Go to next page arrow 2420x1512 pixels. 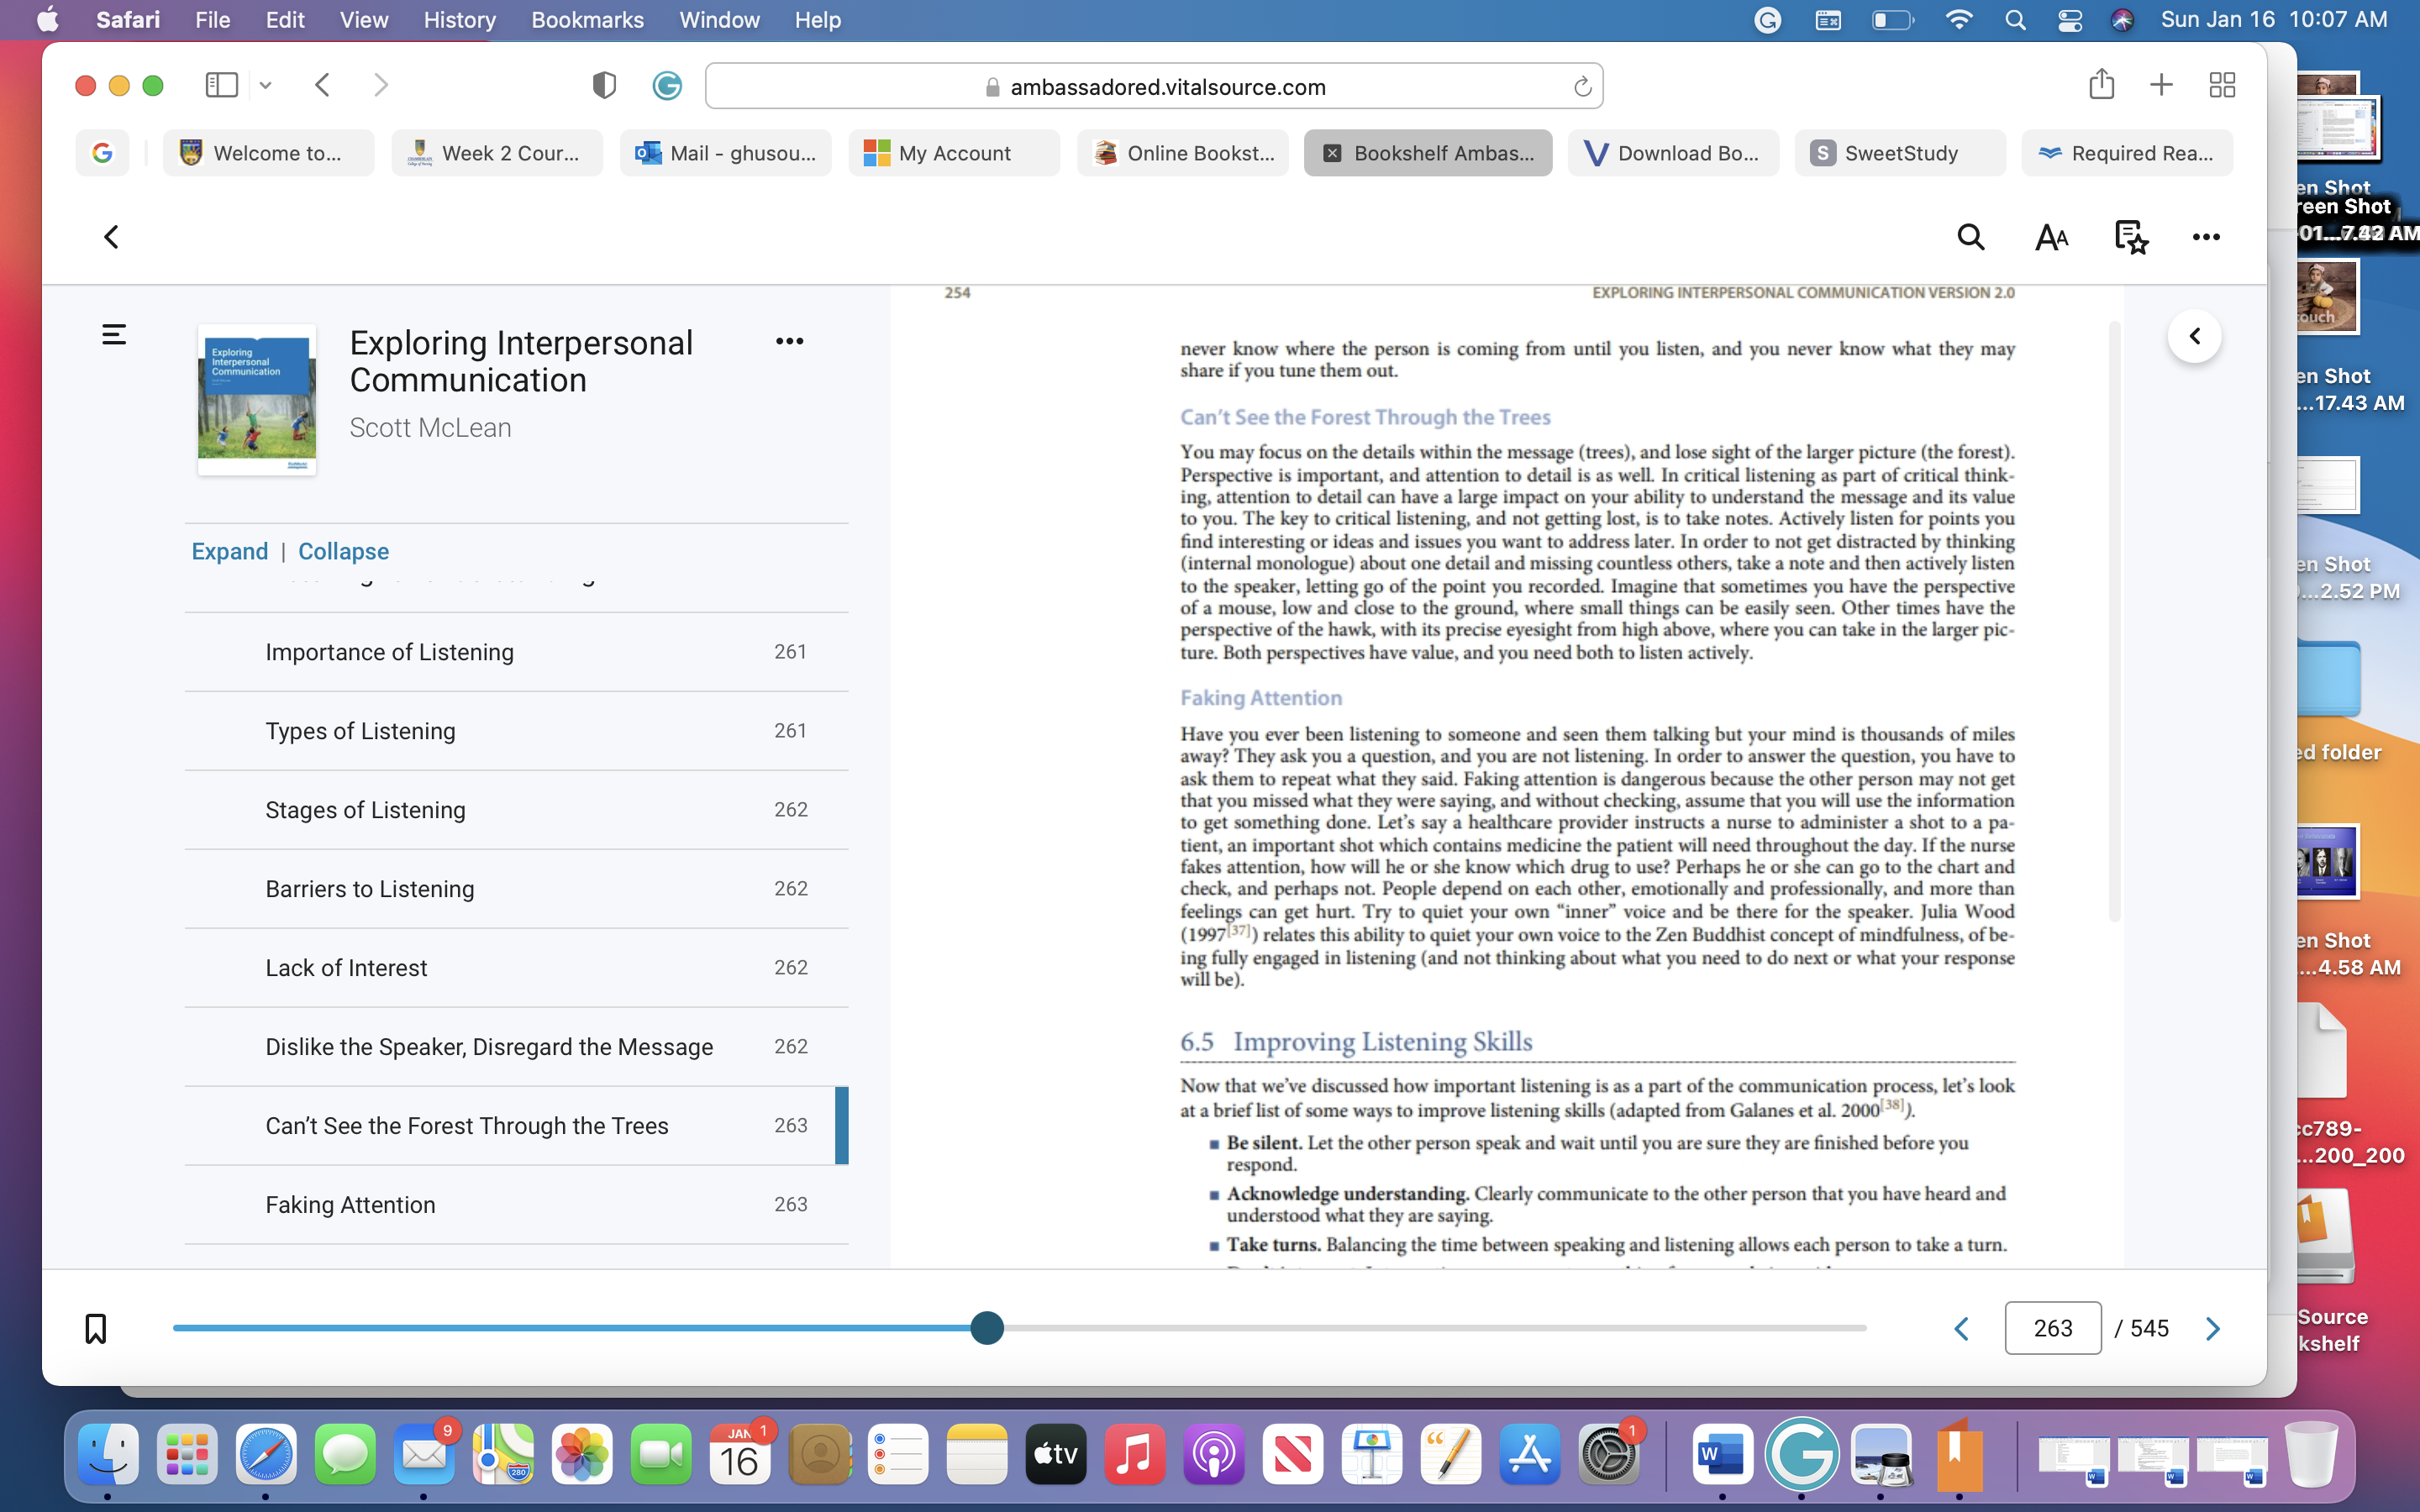click(x=2213, y=1328)
